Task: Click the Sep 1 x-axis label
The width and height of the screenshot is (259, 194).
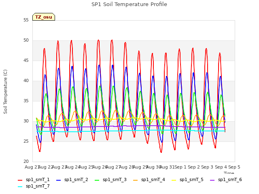Action: (180, 167)
